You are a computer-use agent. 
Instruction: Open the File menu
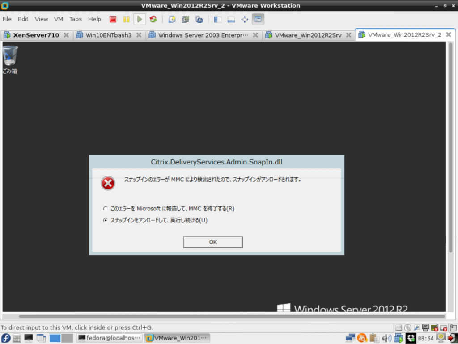[7, 19]
